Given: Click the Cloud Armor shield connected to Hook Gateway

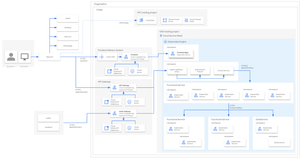Looking at the screenshot, I should click(x=130, y=128).
